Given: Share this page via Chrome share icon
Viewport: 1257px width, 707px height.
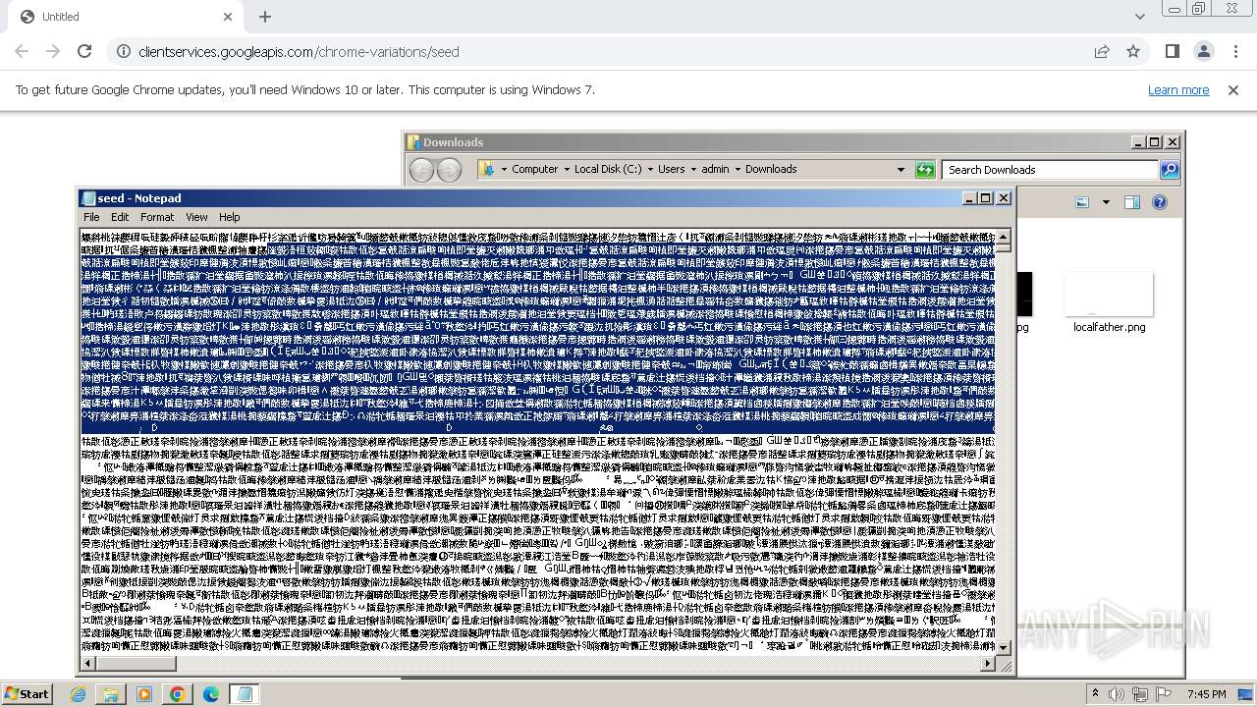Looking at the screenshot, I should (x=1102, y=51).
